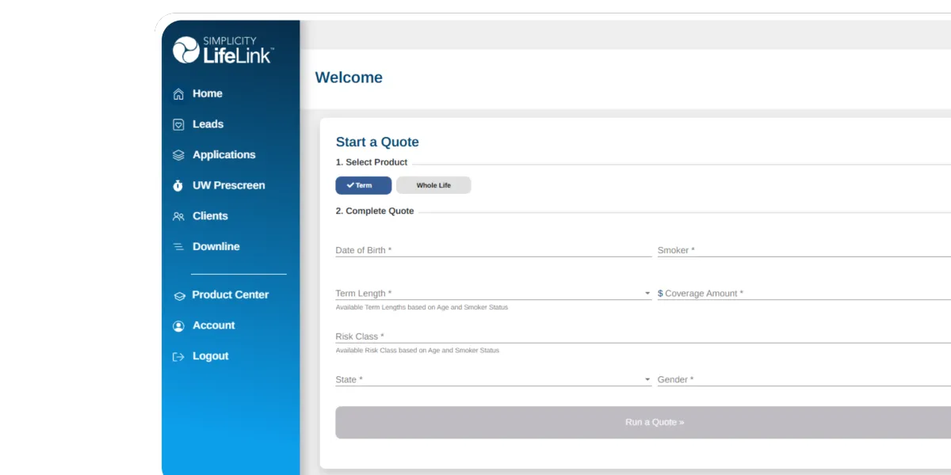Open the State field
Screen dimensions: 951x475
tap(493, 379)
